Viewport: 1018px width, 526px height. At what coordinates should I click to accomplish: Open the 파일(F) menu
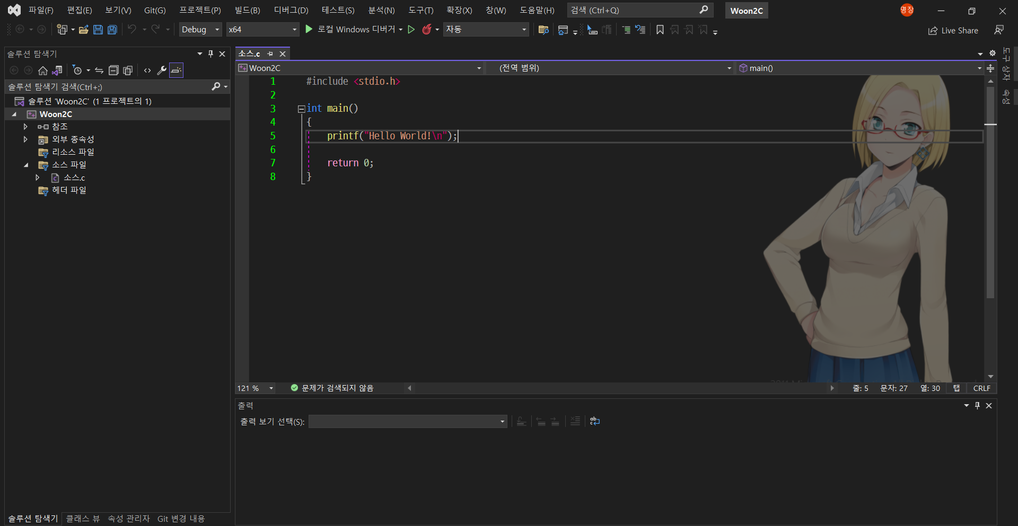[41, 10]
